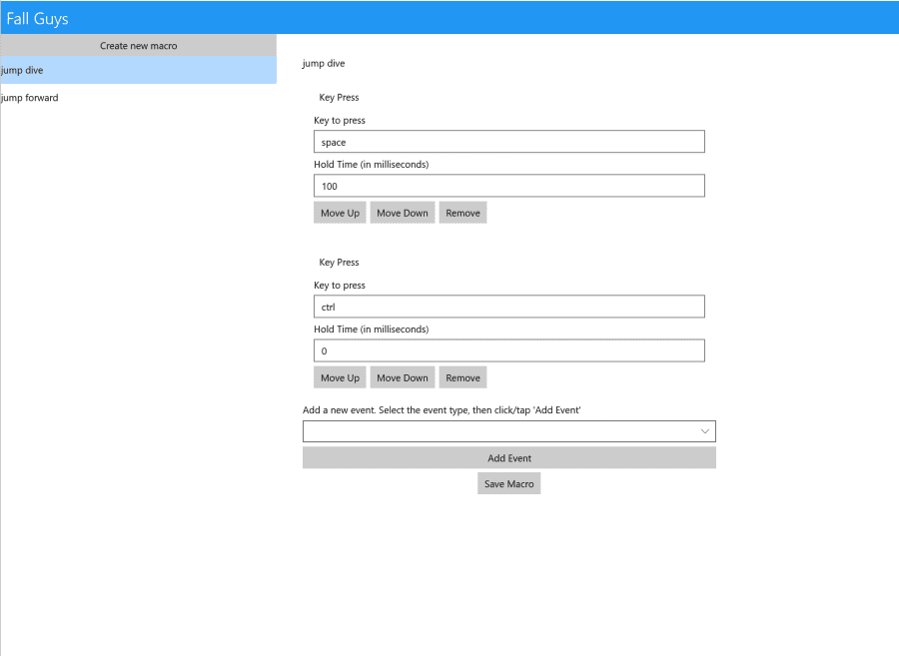Remove the ctrl Key Press event
The width and height of the screenshot is (899, 656).
pos(462,376)
